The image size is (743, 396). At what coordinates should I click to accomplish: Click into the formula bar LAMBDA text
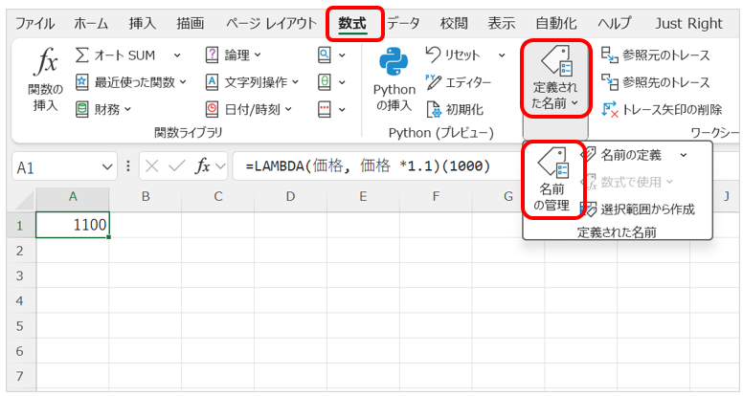[368, 166]
